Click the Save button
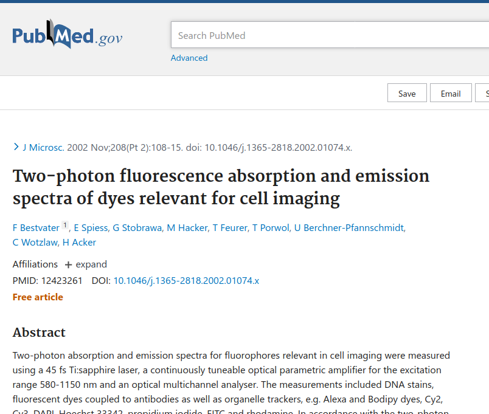Viewport: 489px width, 414px height. point(407,93)
